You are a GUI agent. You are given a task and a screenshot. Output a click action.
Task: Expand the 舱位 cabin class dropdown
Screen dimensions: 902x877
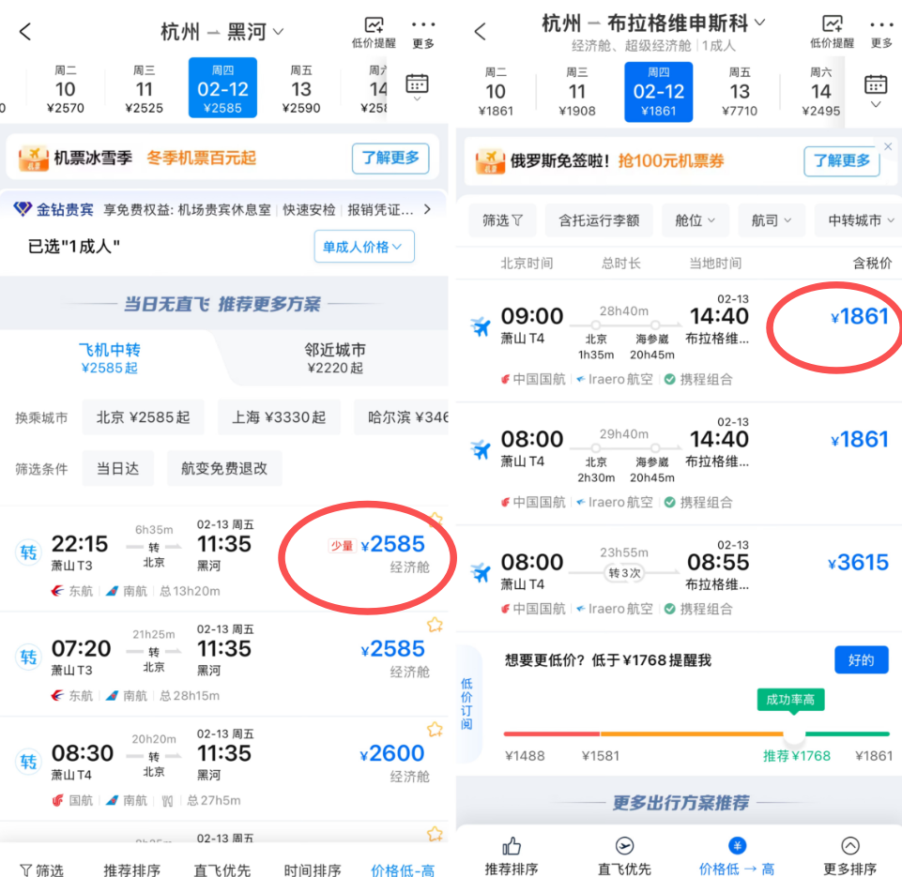[x=695, y=219]
